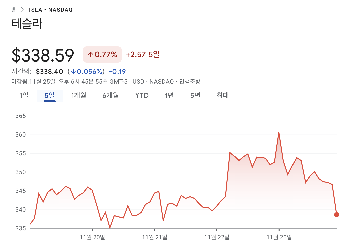Open the 면책조항 disclaimer link

(x=190, y=82)
